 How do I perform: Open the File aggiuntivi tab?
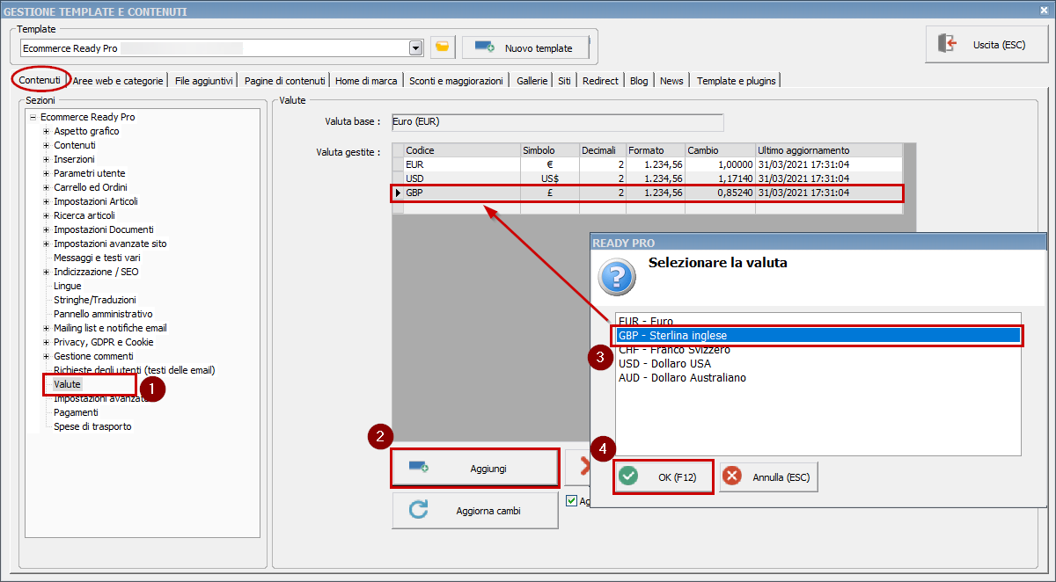(x=204, y=81)
